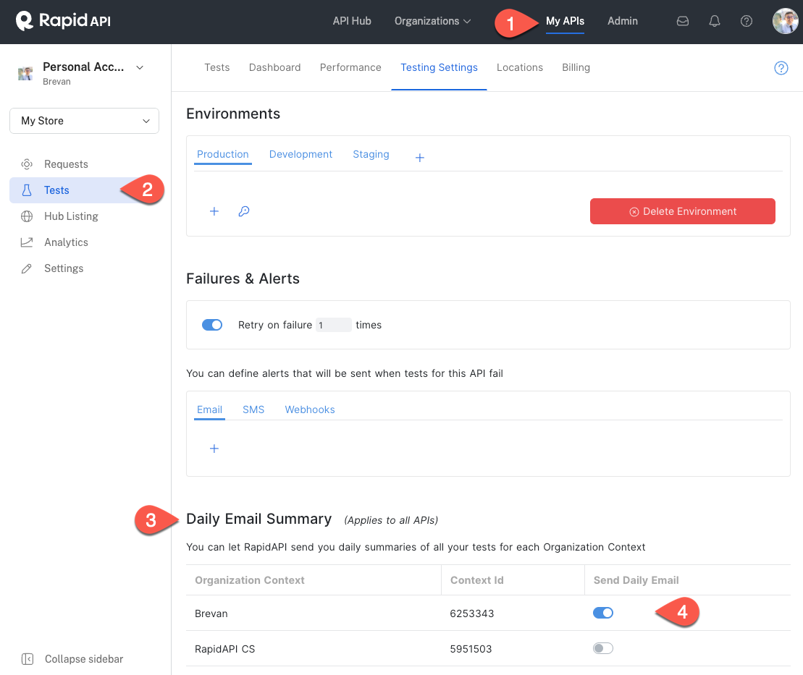Click the Analytics chart icon
This screenshot has height=675, width=803.
pyautogui.click(x=27, y=242)
